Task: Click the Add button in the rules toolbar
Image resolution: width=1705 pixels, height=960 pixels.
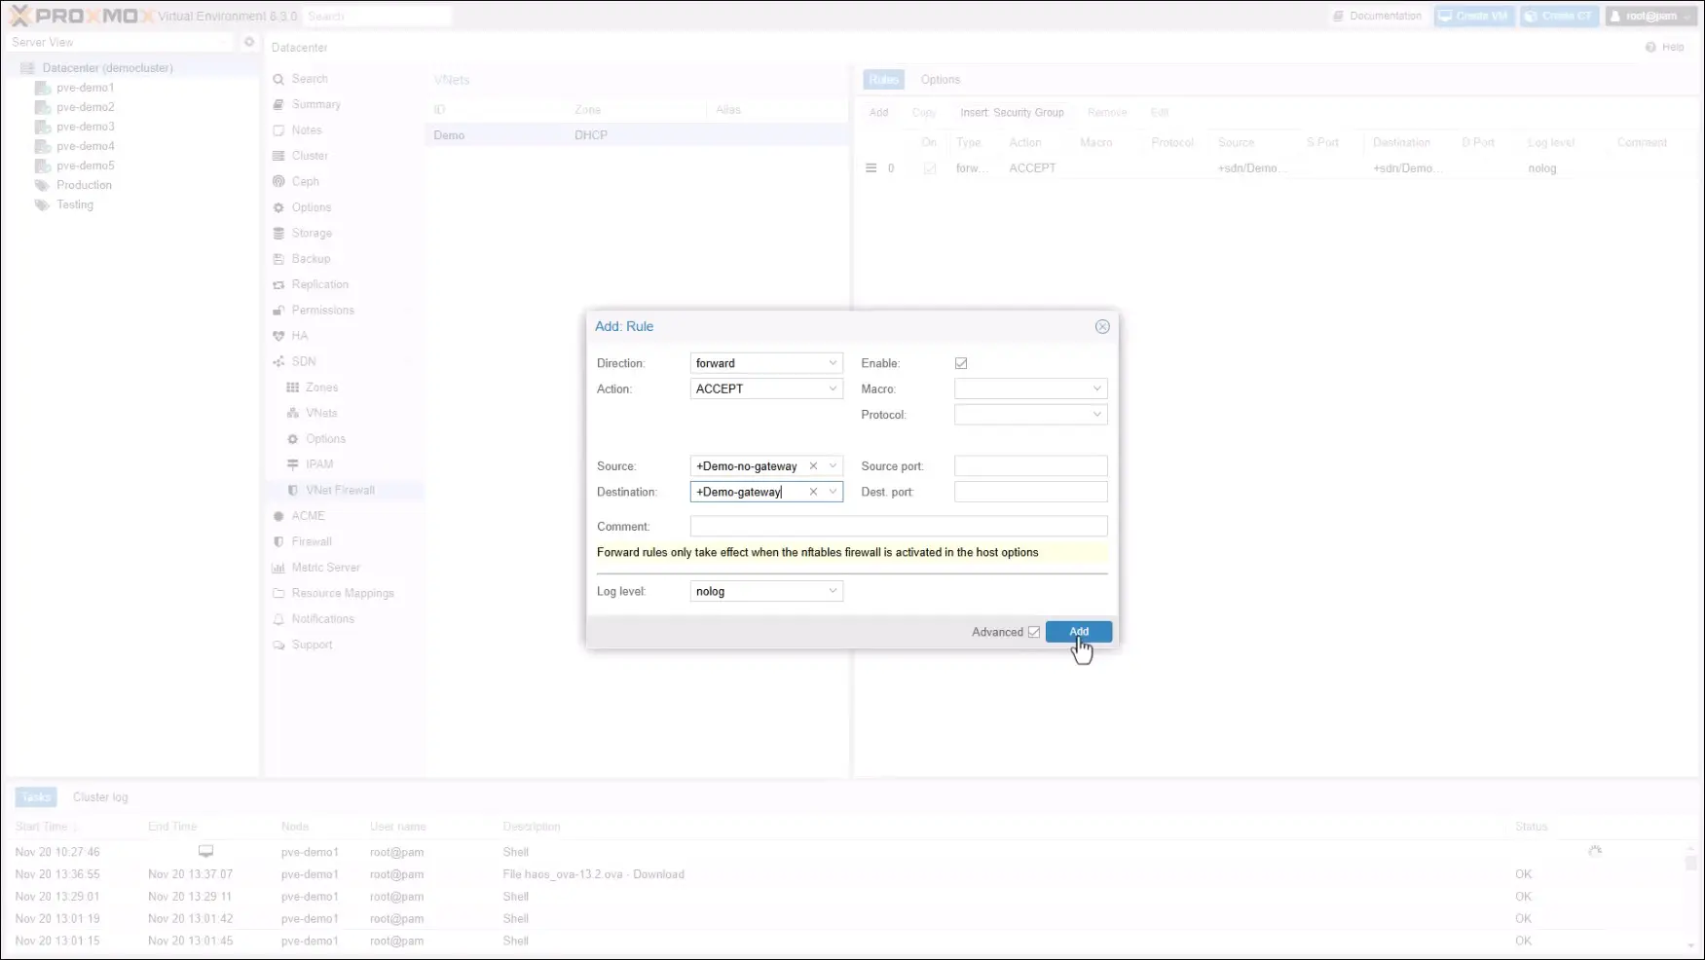Action: (x=878, y=112)
